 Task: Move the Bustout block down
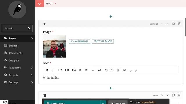click(167, 24)
